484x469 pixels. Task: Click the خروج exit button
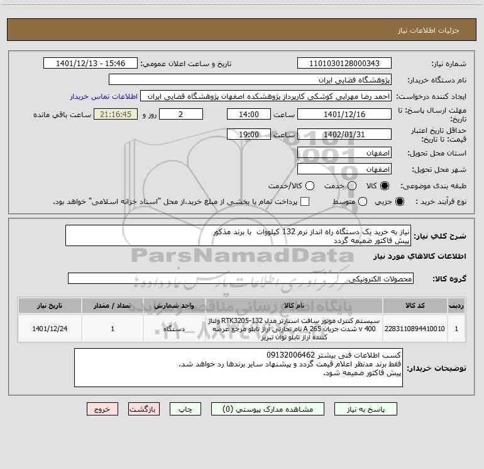pyautogui.click(x=102, y=409)
